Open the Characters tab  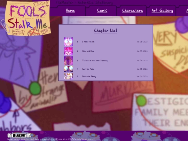point(133,10)
